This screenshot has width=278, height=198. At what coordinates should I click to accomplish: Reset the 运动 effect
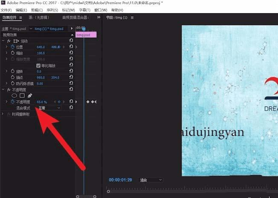71,40
